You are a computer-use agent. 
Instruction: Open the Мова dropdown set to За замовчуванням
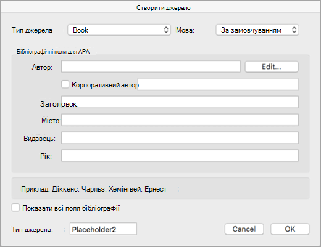pyautogui.click(x=257, y=30)
